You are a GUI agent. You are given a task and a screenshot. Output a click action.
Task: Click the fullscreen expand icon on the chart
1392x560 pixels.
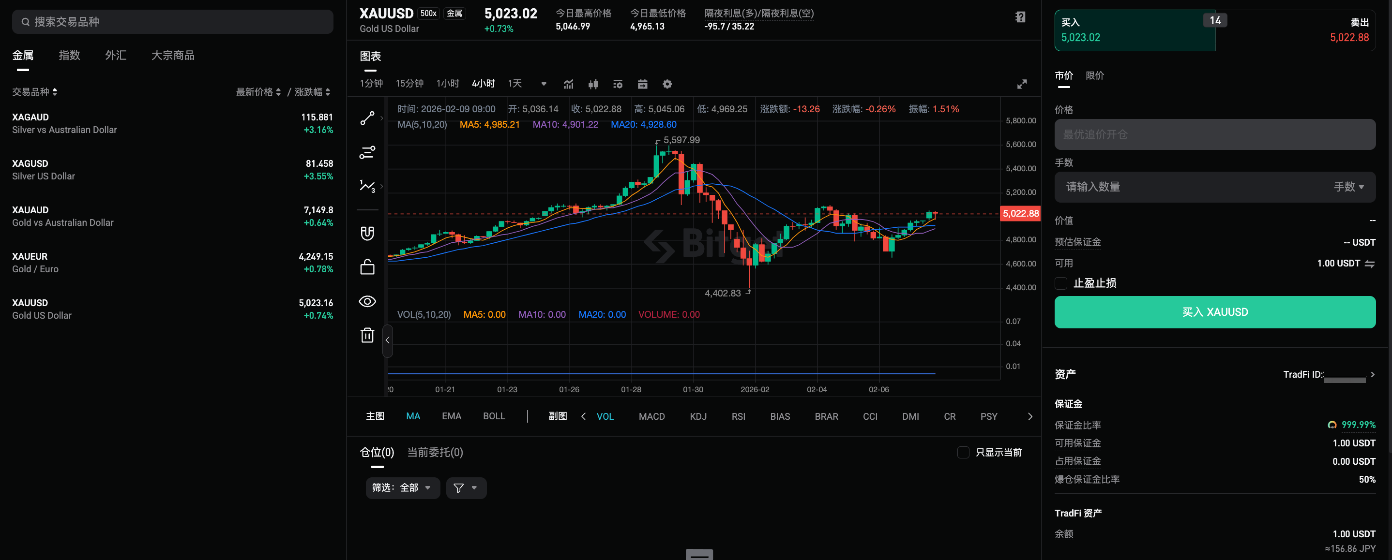pos(1022,84)
